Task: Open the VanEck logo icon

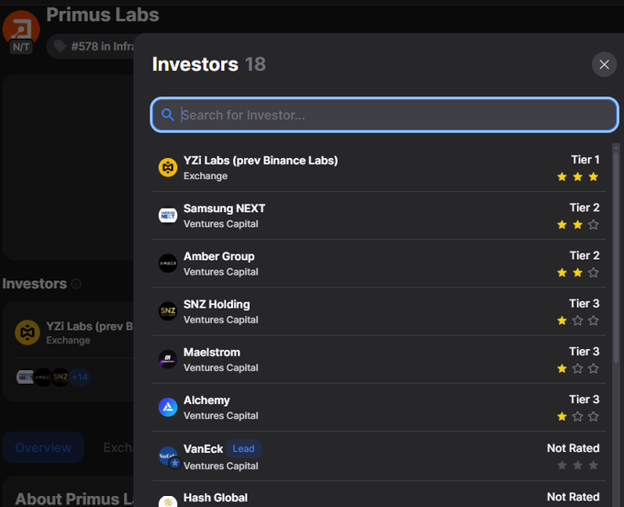Action: click(169, 456)
